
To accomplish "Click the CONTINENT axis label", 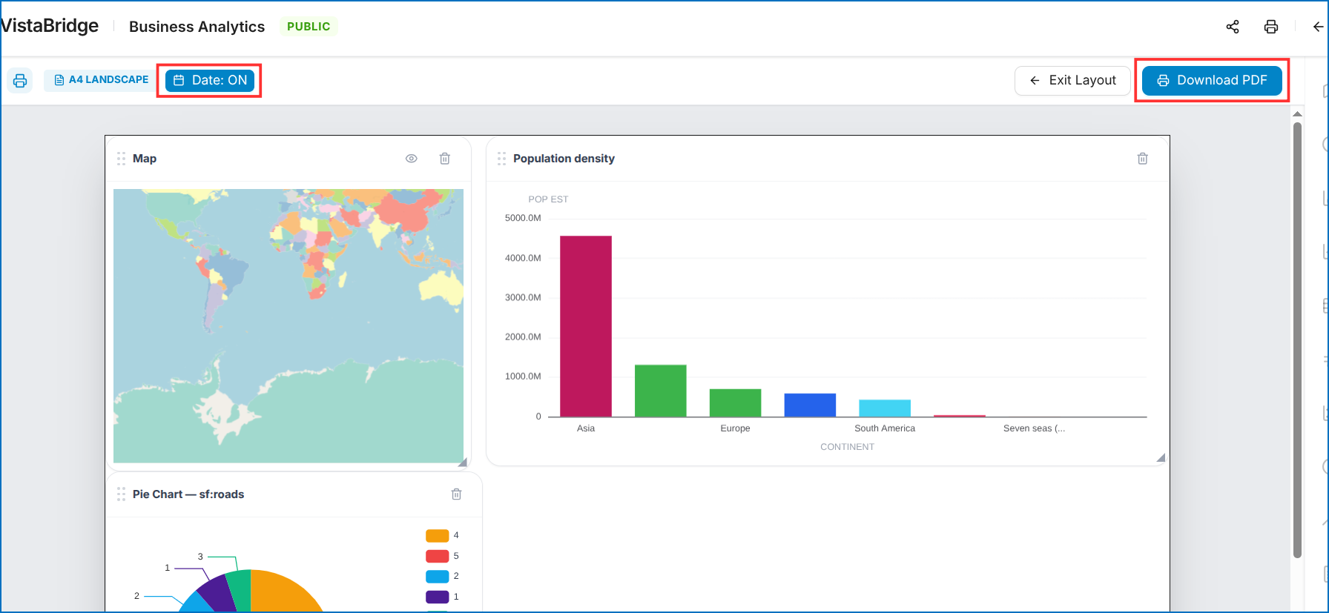I will point(847,447).
